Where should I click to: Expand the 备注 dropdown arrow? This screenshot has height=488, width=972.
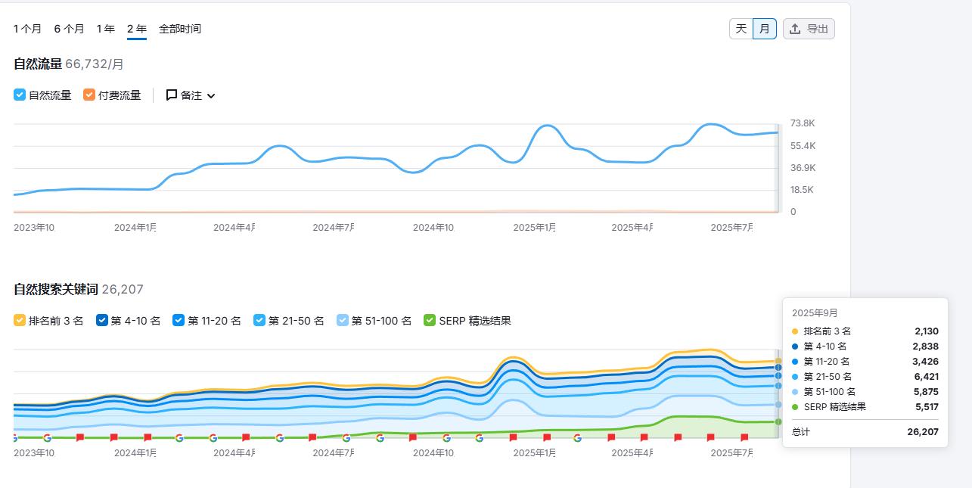click(x=211, y=96)
